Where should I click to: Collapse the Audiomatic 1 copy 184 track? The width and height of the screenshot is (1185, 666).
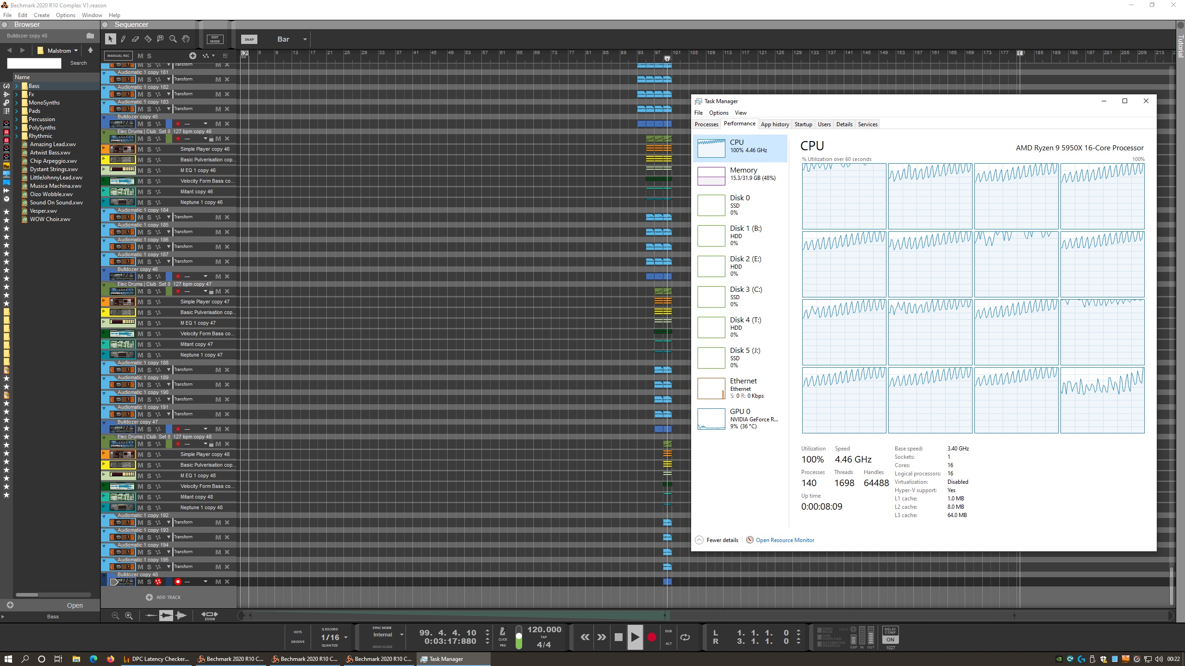click(104, 210)
